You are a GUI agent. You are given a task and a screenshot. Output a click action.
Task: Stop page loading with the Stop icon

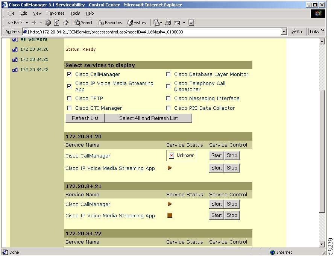tap(48, 23)
